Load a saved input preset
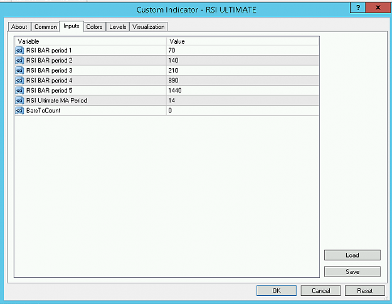Image resolution: width=392 pixels, height=304 pixels. (352, 255)
